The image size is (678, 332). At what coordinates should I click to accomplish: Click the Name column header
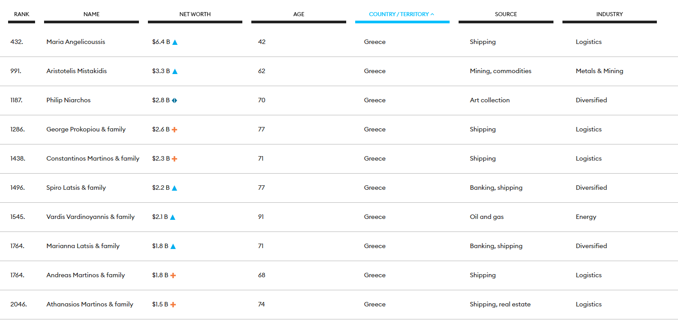pos(91,14)
